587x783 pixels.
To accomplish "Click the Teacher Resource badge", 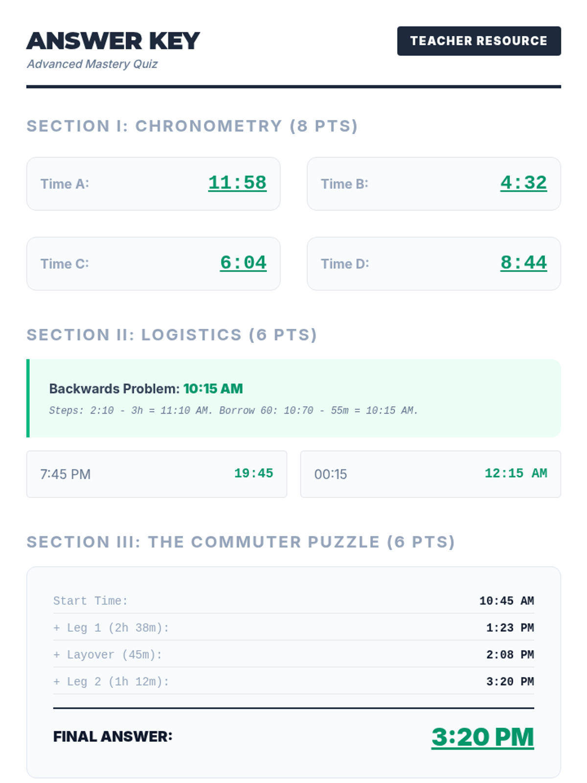I will coord(478,41).
